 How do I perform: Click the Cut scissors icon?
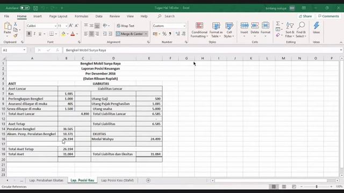16,24
